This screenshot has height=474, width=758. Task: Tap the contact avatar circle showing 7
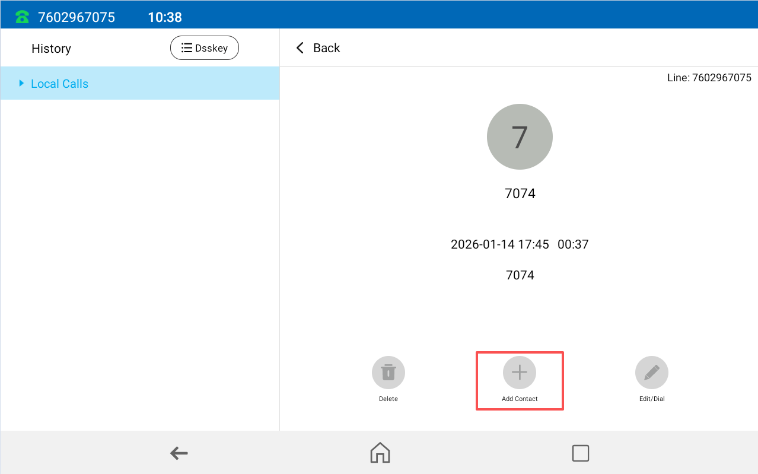tap(520, 137)
